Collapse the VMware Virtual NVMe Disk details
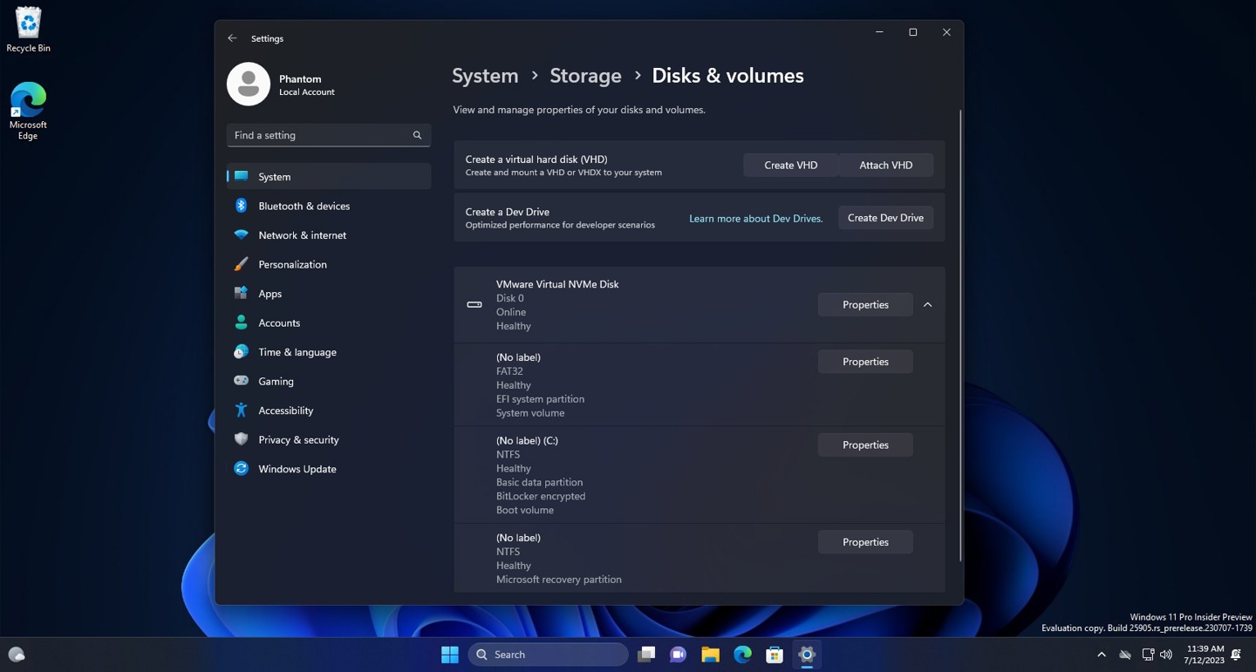Image resolution: width=1256 pixels, height=672 pixels. click(x=927, y=304)
